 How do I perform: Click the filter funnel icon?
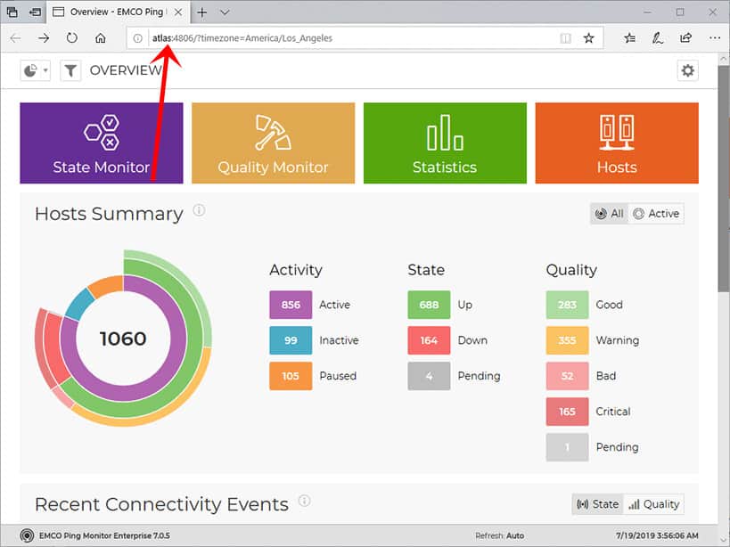(x=70, y=70)
